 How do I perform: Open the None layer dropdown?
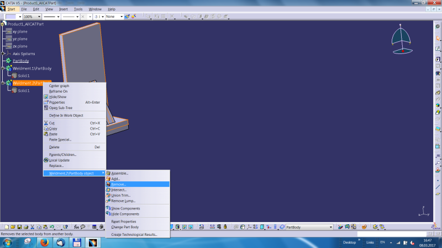pyautogui.click(x=114, y=17)
